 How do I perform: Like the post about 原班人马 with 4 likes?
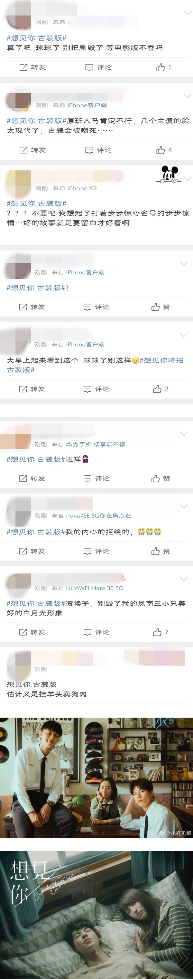(x=164, y=150)
